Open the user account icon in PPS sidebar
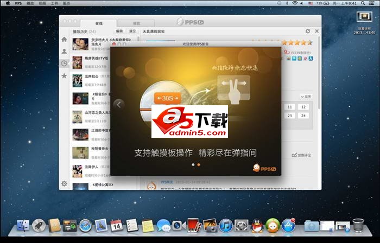The width and height of the screenshot is (380, 243). coord(64,51)
